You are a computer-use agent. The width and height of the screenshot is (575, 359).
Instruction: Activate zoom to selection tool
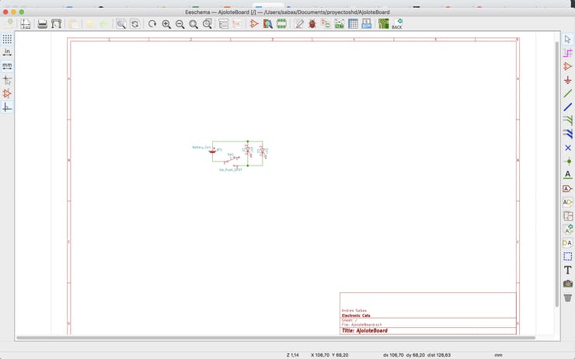pyautogui.click(x=207, y=24)
